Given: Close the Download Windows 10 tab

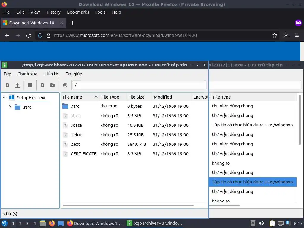Looking at the screenshot, I should point(61,23).
